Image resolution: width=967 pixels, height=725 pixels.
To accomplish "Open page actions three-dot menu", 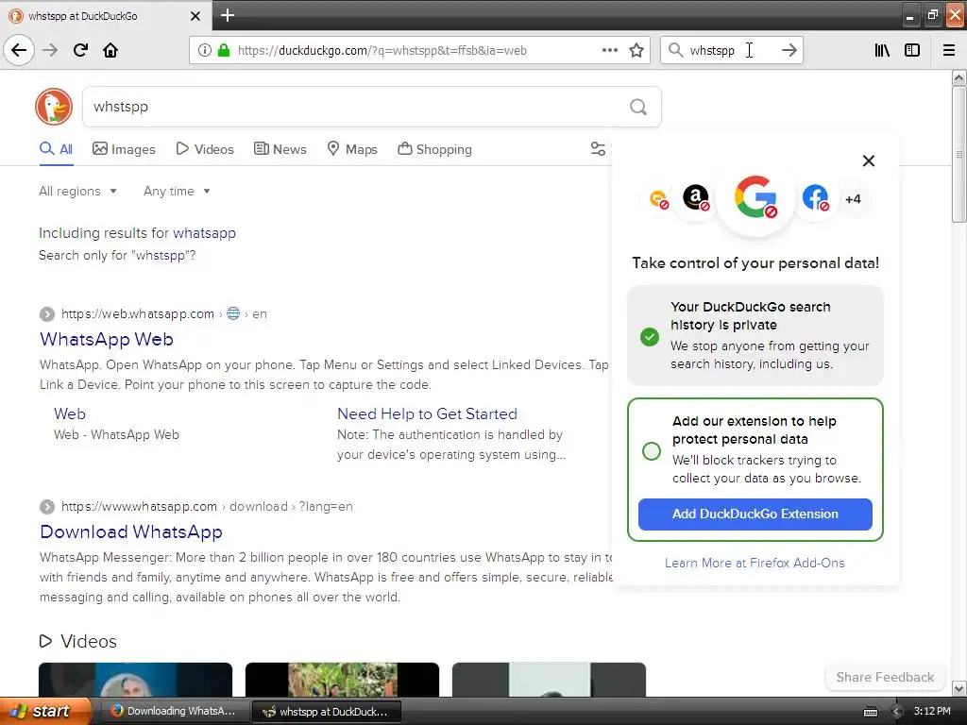I will [610, 51].
